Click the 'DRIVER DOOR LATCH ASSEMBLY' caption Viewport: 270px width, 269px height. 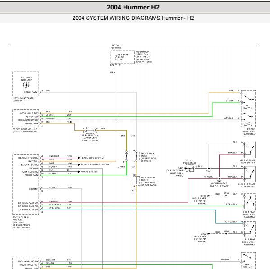[248, 132]
